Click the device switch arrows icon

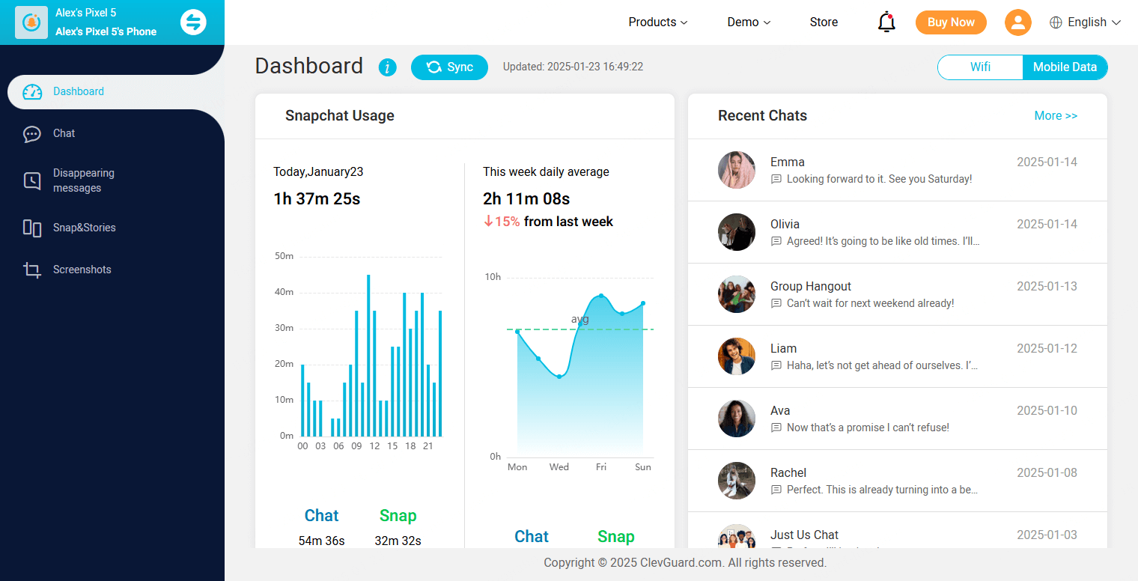[x=193, y=22]
